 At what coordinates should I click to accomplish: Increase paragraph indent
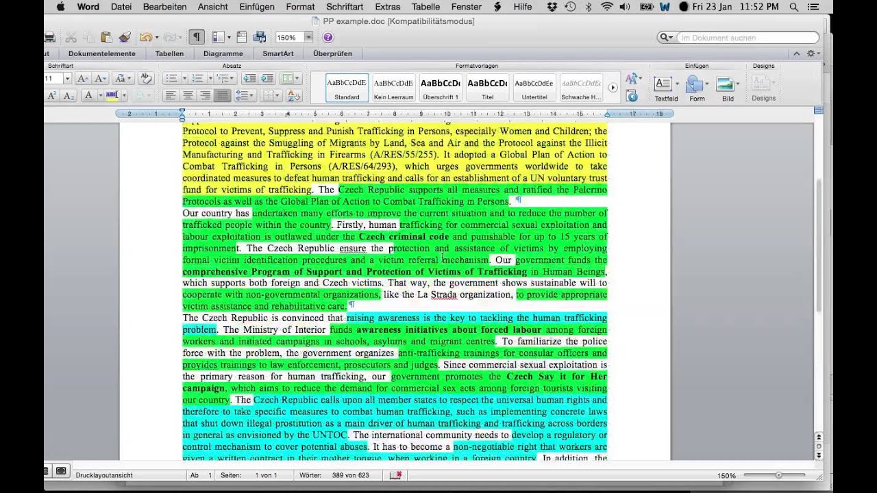point(267,79)
